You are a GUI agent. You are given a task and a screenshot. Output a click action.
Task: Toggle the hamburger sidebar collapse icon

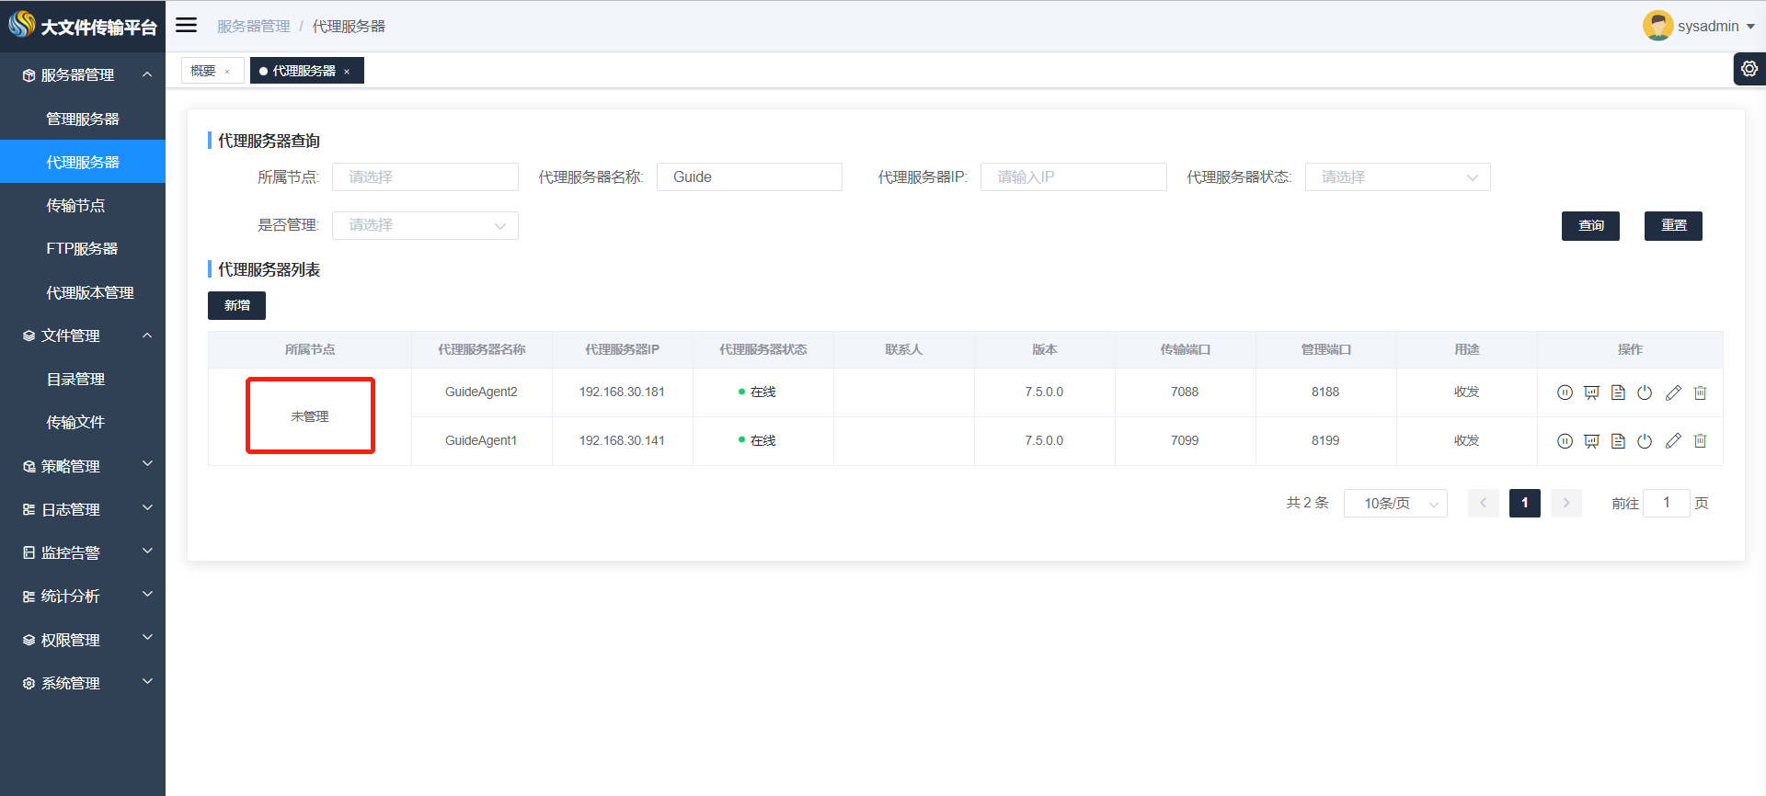pos(187,25)
